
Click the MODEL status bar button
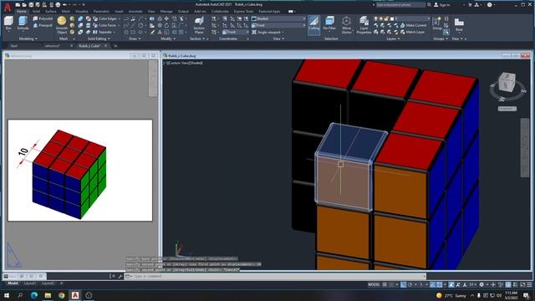tap(374, 284)
